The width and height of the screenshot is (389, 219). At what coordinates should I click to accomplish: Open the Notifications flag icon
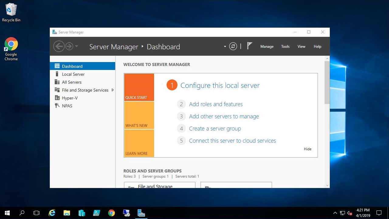pos(250,46)
